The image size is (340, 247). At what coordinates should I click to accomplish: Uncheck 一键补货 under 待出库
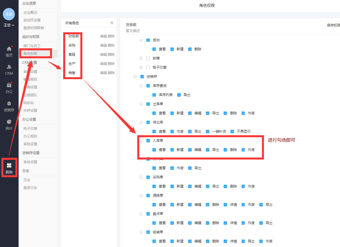pos(208,132)
